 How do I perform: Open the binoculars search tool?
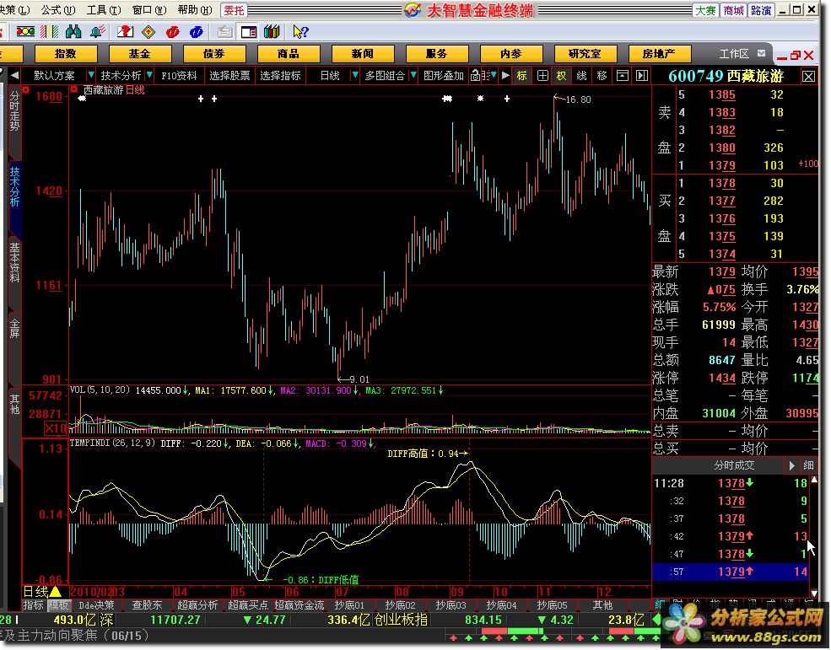click(x=73, y=32)
